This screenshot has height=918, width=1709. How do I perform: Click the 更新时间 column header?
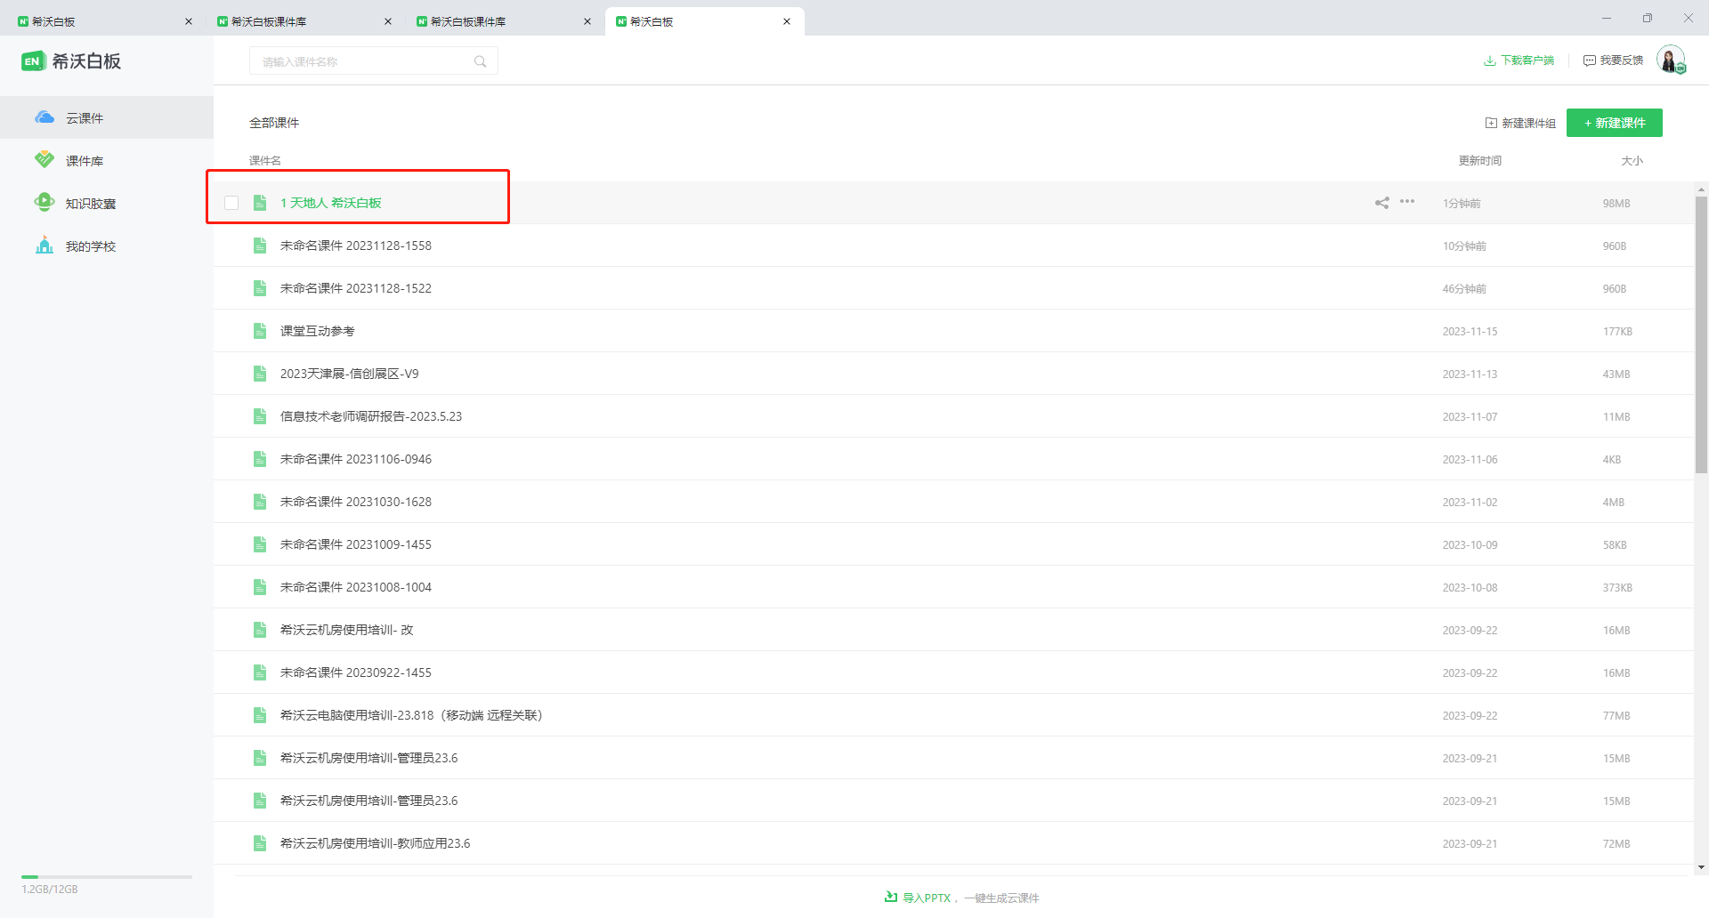(1479, 160)
